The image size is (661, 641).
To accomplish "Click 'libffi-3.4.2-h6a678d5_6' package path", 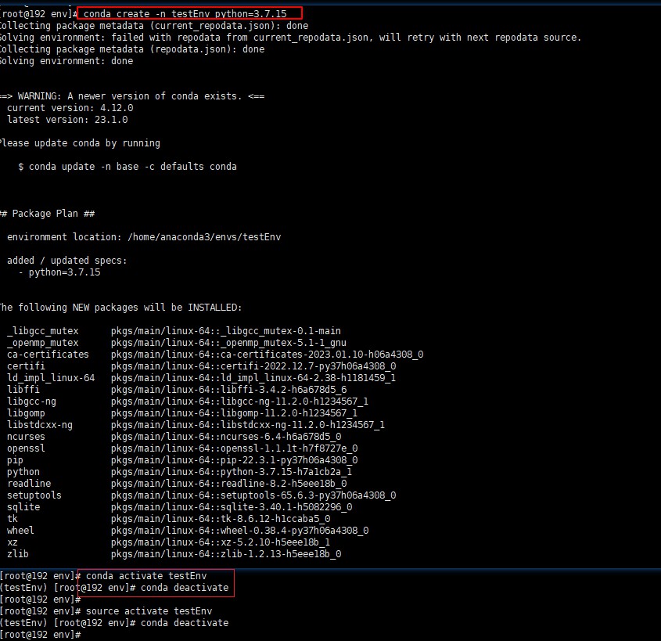I will (x=229, y=390).
